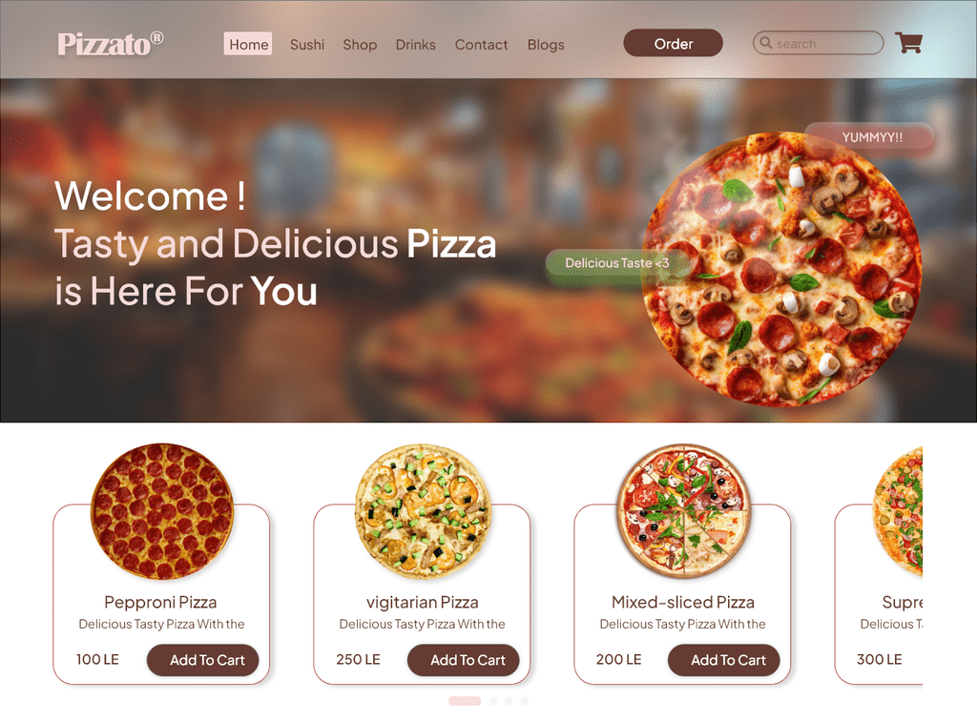The height and width of the screenshot is (722, 977).
Task: Go to the Shop page
Action: (360, 45)
